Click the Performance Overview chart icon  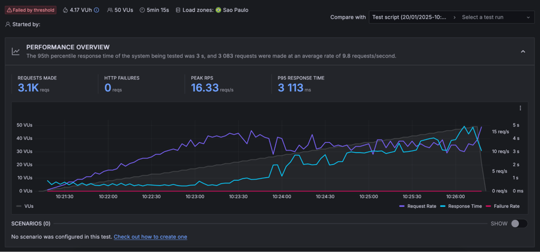(15, 52)
